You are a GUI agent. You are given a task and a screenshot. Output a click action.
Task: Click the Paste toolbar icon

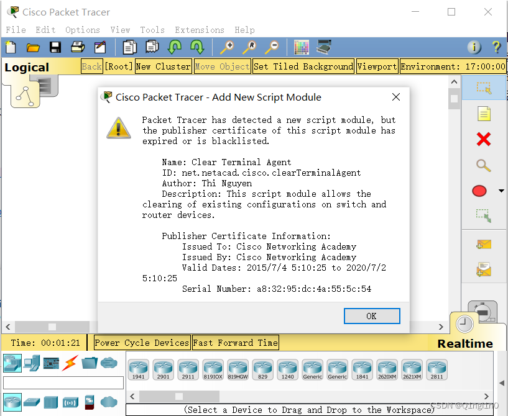coord(152,47)
